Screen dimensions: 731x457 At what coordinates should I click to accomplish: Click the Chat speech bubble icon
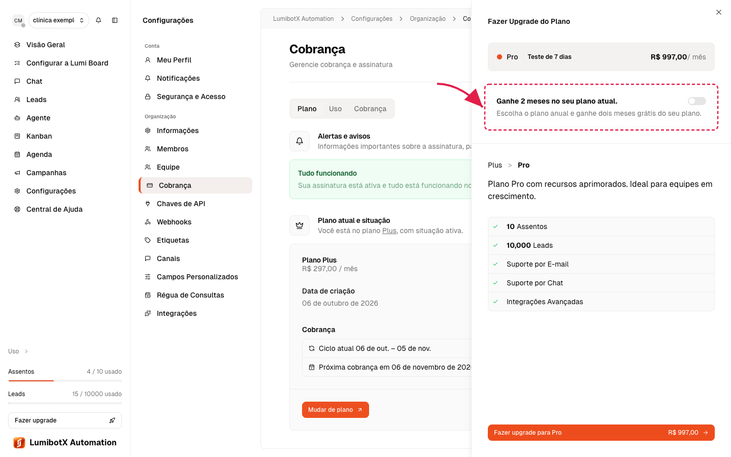coord(17,81)
